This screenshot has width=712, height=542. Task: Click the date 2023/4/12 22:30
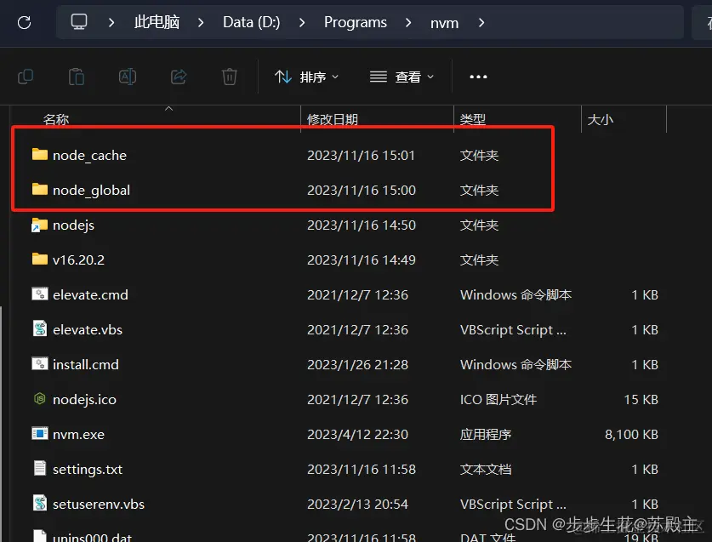point(357,434)
